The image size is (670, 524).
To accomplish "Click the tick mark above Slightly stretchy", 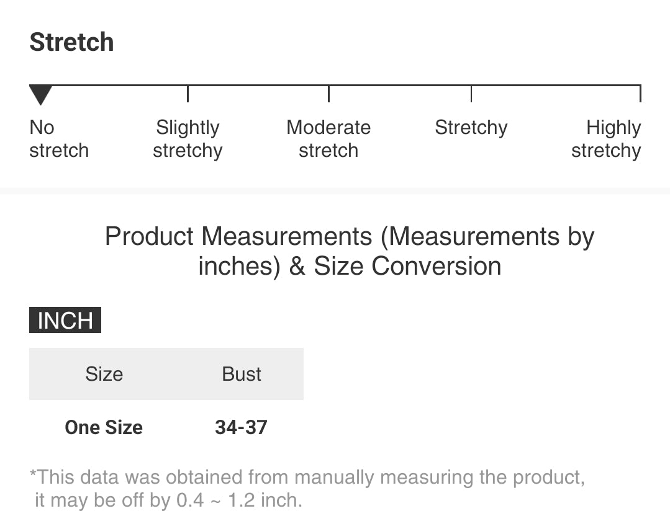I will [x=188, y=94].
